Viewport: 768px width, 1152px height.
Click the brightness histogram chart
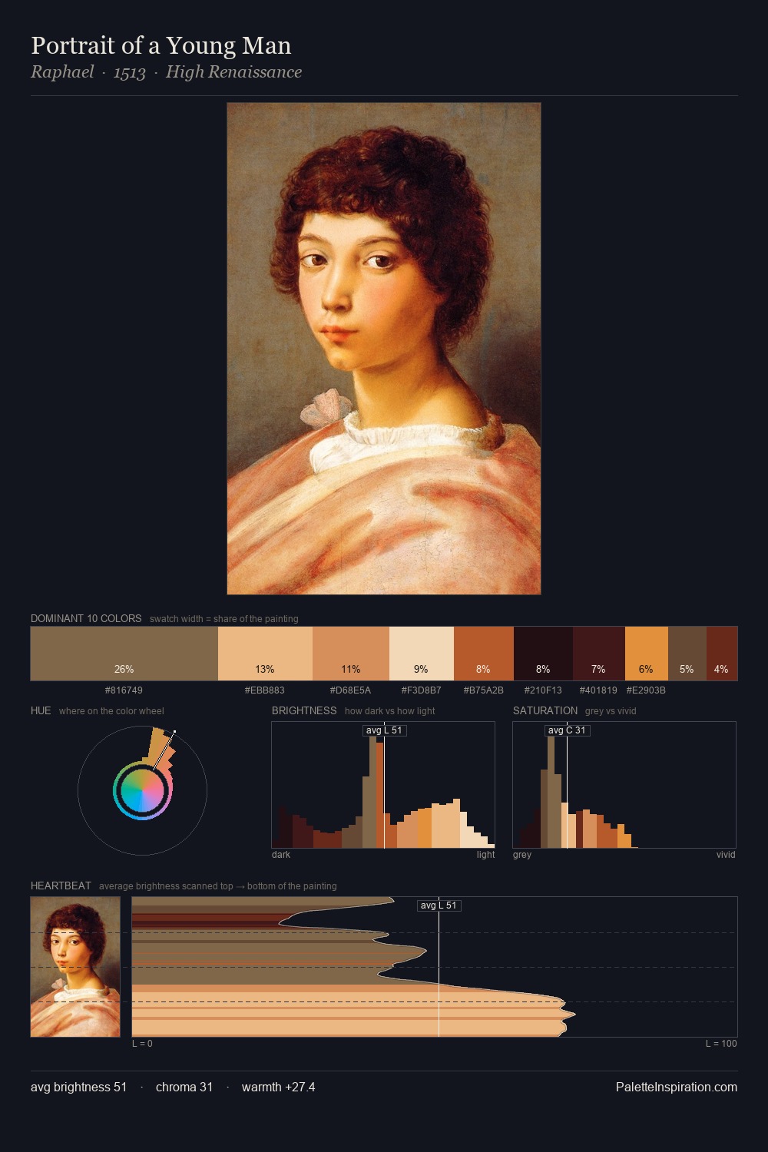pos(383,785)
